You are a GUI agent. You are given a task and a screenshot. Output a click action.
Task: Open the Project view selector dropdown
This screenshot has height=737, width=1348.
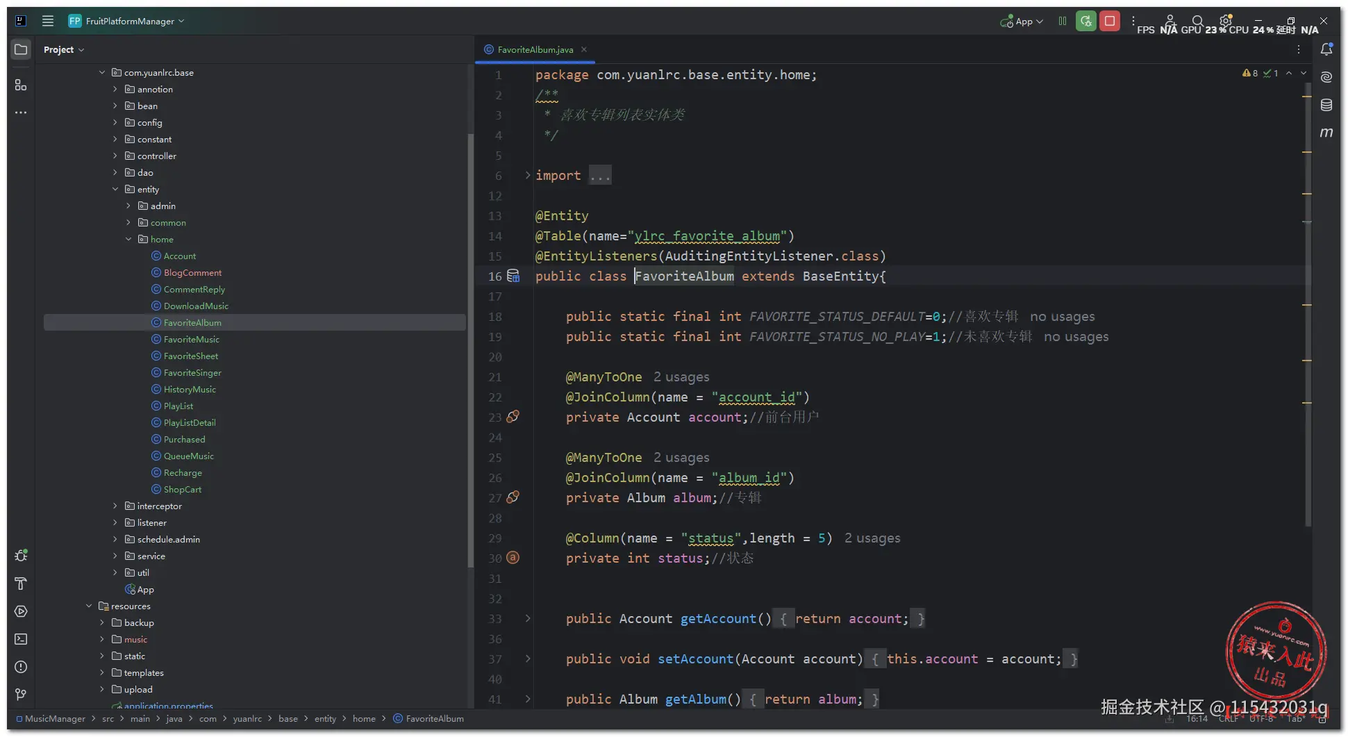click(64, 49)
